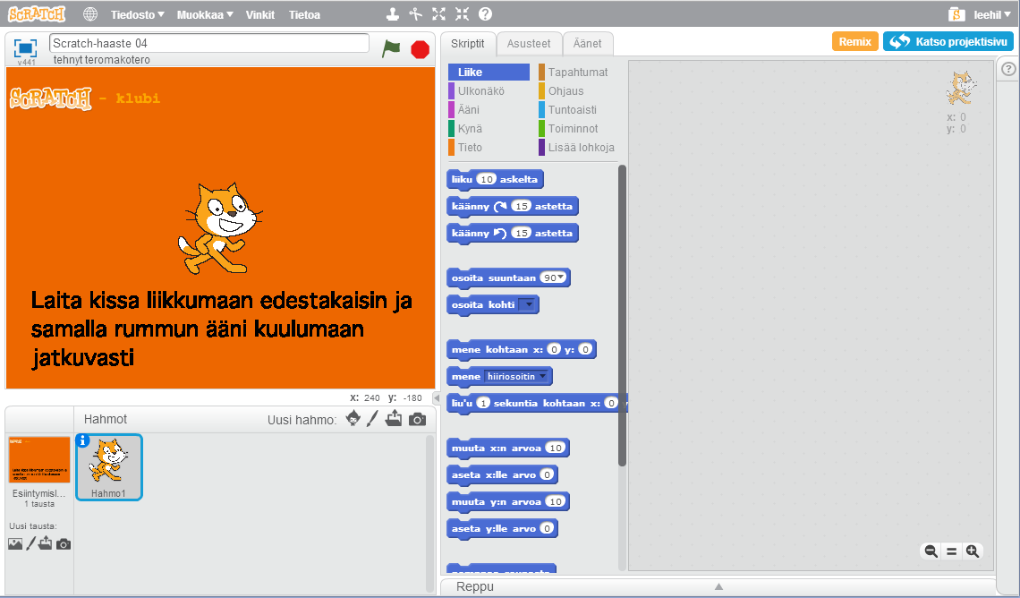Open the Tiedosto menu
This screenshot has width=1020, height=598.
[x=137, y=15]
